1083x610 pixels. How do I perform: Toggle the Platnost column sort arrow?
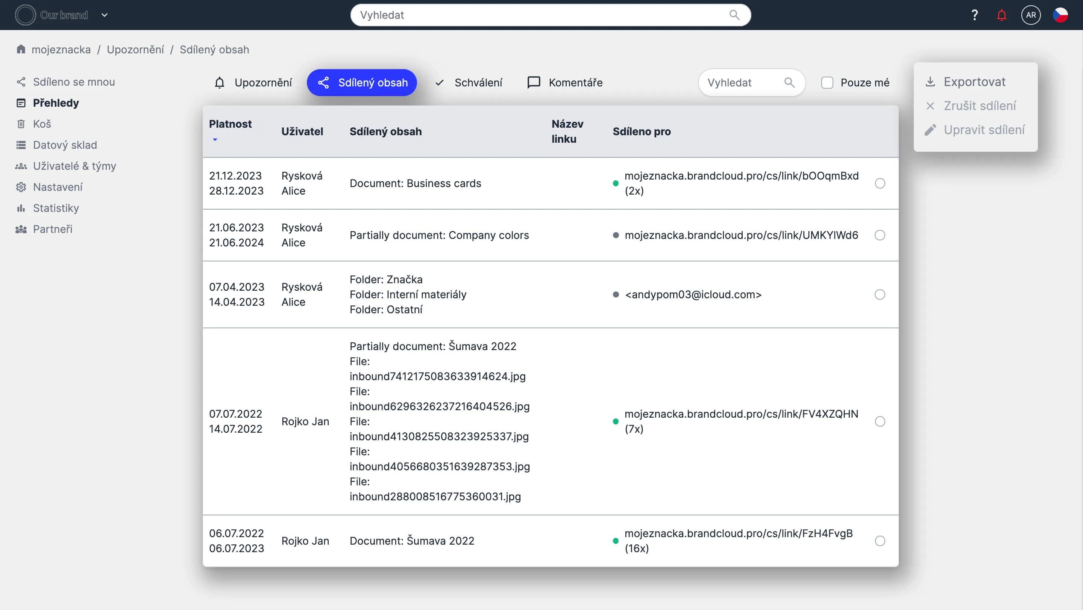[215, 139]
